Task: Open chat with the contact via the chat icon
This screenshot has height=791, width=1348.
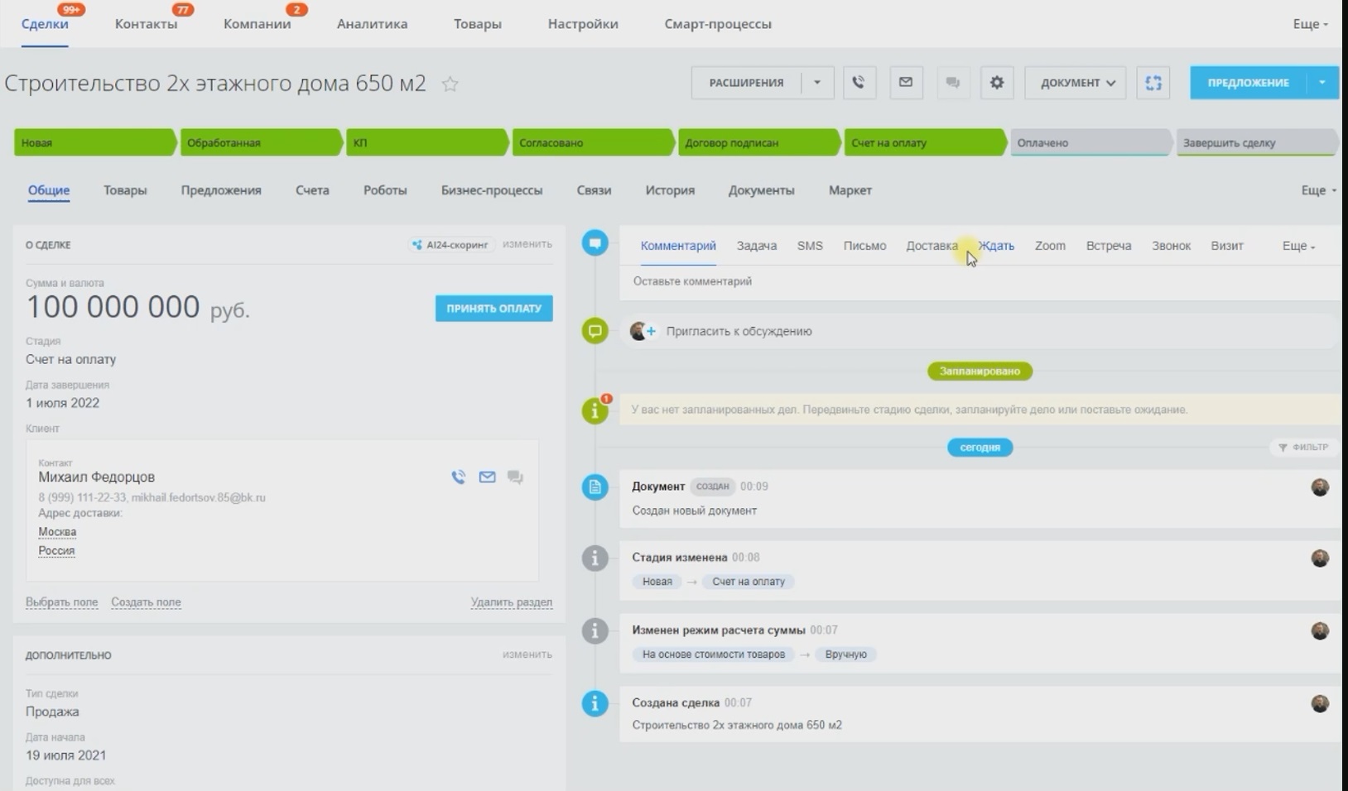Action: (515, 477)
